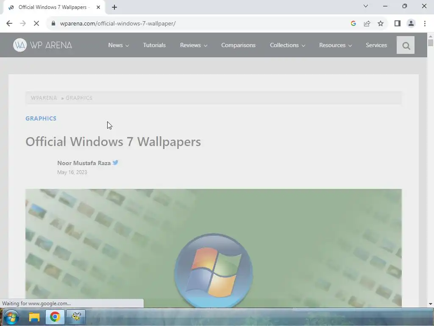This screenshot has height=326, width=434.
Task: Click the article title heading
Action: click(x=113, y=142)
